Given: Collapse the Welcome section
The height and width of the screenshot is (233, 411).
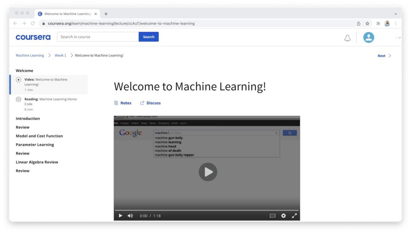Looking at the screenshot, I should (x=24, y=71).
